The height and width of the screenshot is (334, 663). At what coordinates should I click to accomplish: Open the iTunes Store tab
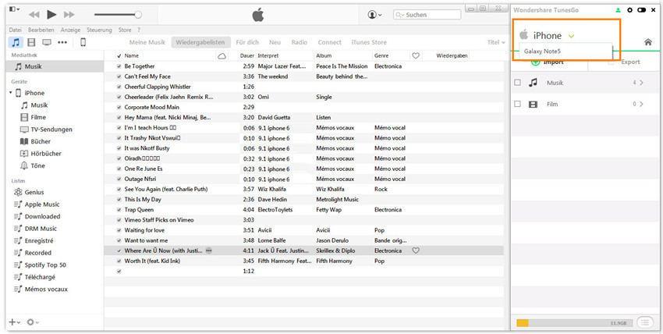pos(369,42)
